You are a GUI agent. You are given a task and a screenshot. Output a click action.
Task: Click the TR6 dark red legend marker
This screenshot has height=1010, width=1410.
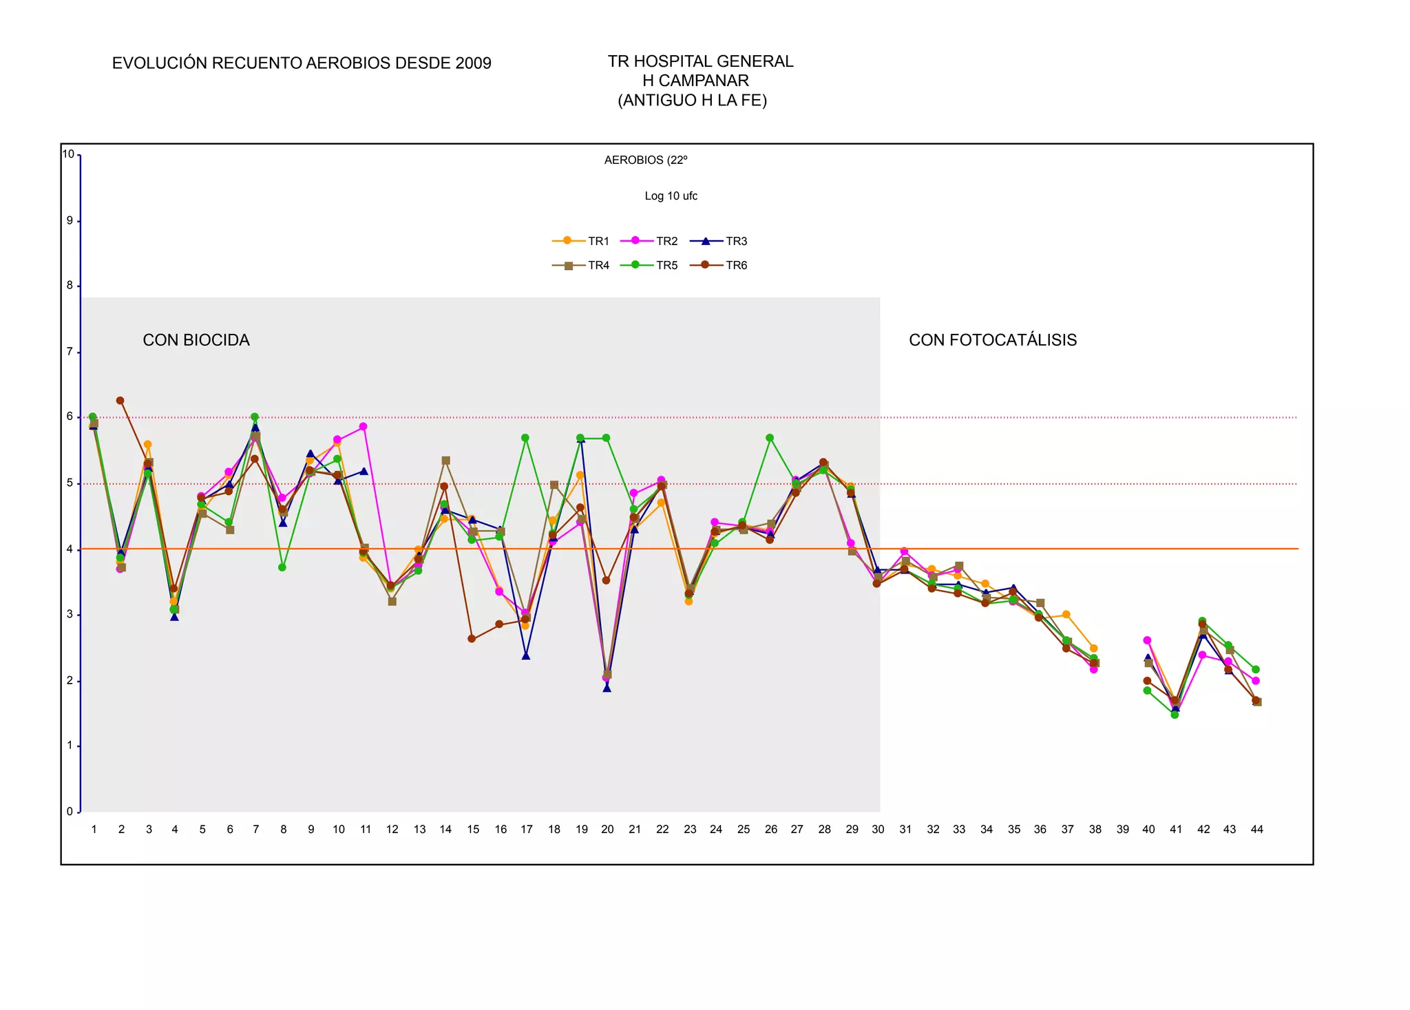(x=706, y=265)
